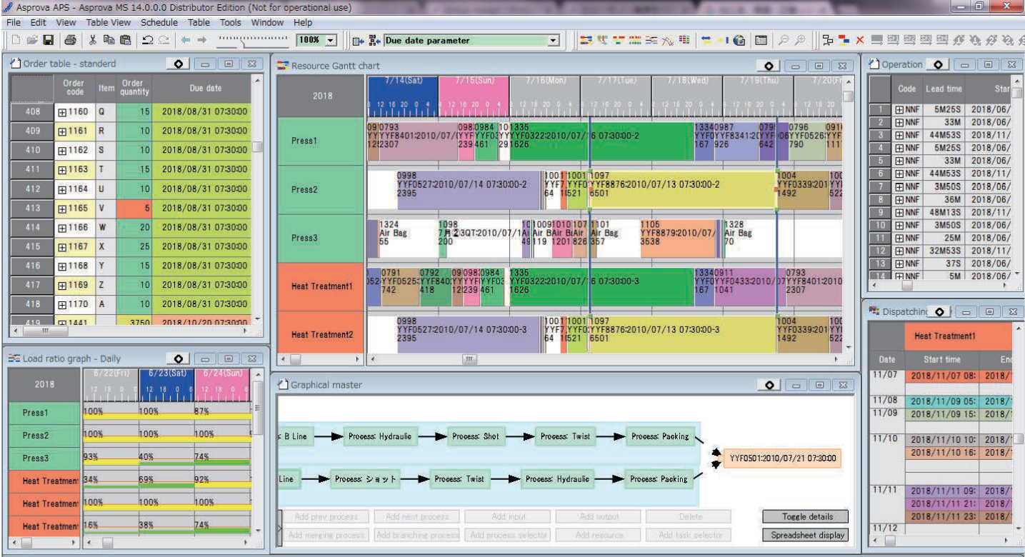The height and width of the screenshot is (557, 1025).
Task: Click the Spreadsheet display button
Action: point(807,534)
